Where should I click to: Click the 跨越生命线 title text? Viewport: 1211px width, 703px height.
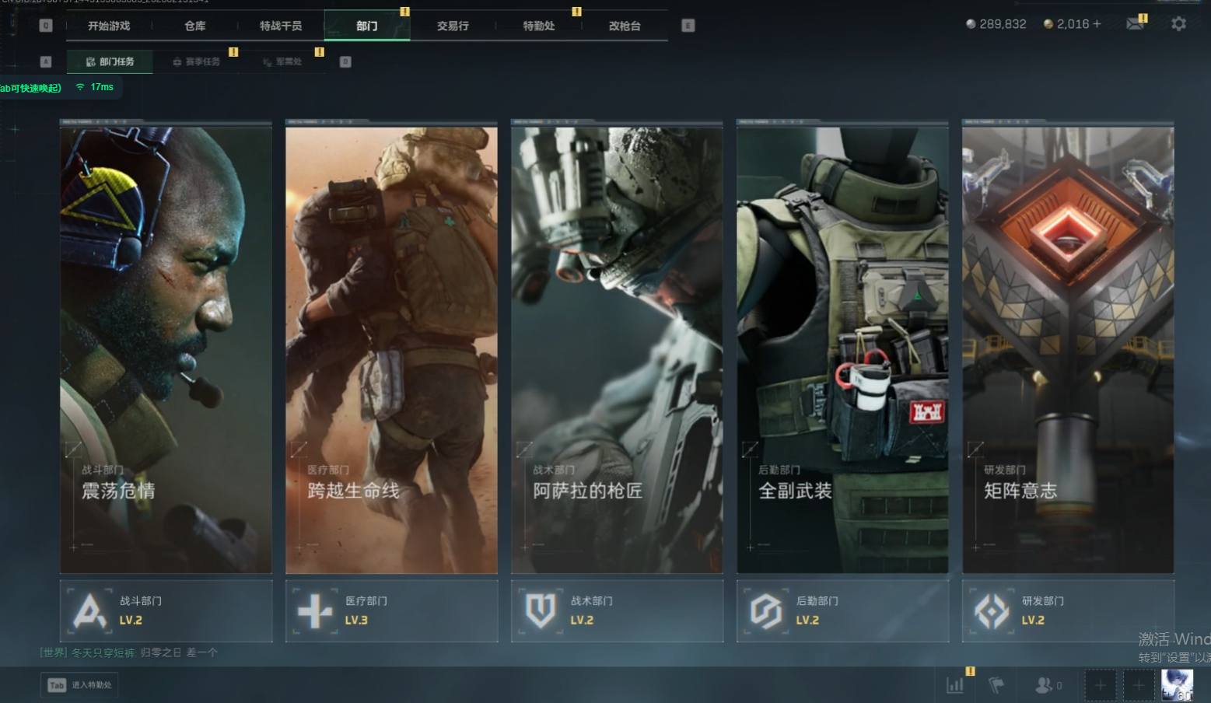(x=353, y=491)
